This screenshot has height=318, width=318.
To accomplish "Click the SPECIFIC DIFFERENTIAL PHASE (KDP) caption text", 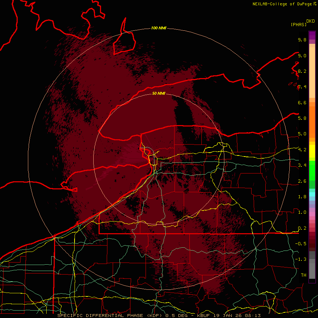I will click(111, 316).
